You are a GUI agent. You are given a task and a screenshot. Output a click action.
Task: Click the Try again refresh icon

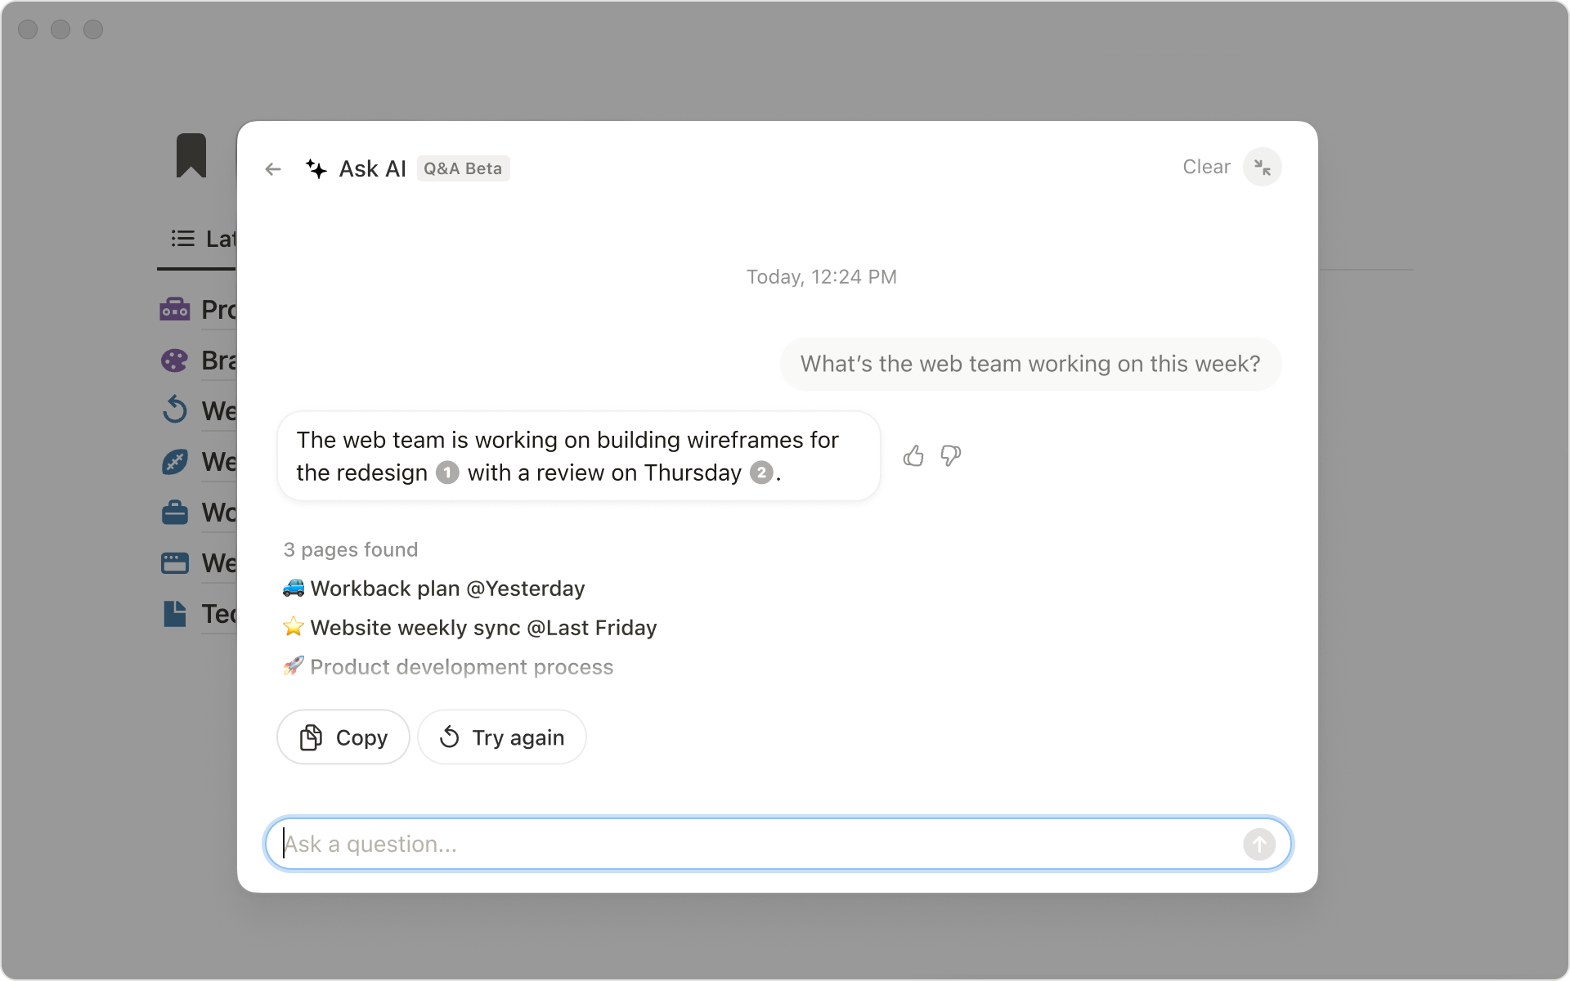tap(450, 736)
